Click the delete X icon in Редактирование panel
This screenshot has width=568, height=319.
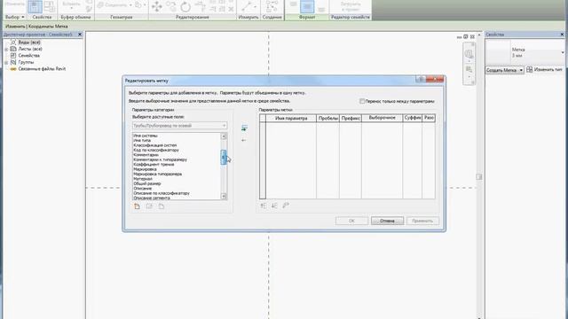click(231, 9)
